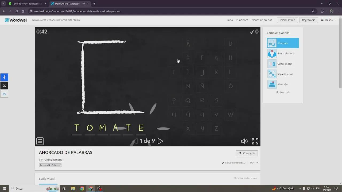Enter fullscreen mode for the activity
Screen dimensions: 342x192
pyautogui.click(x=255, y=141)
